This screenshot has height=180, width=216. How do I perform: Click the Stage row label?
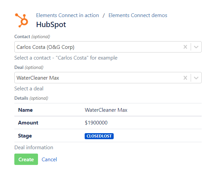(x=25, y=136)
